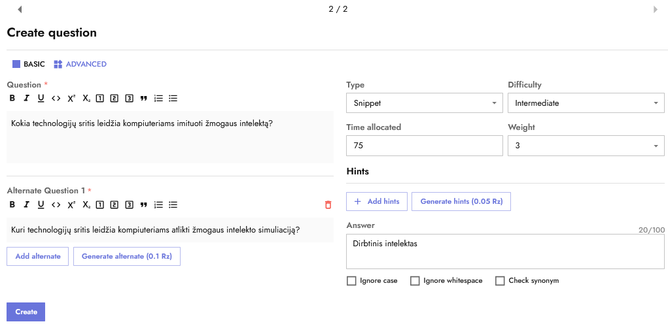Enable the Ignore case checkbox
The image size is (668, 324).
[352, 281]
